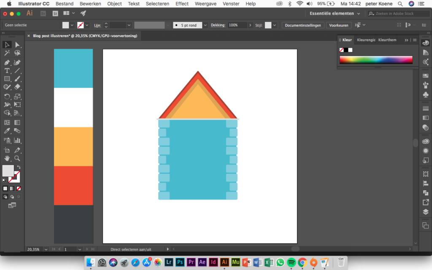Select the Rectangle tool
Image resolution: width=432 pixels, height=270 pixels.
tap(7, 79)
